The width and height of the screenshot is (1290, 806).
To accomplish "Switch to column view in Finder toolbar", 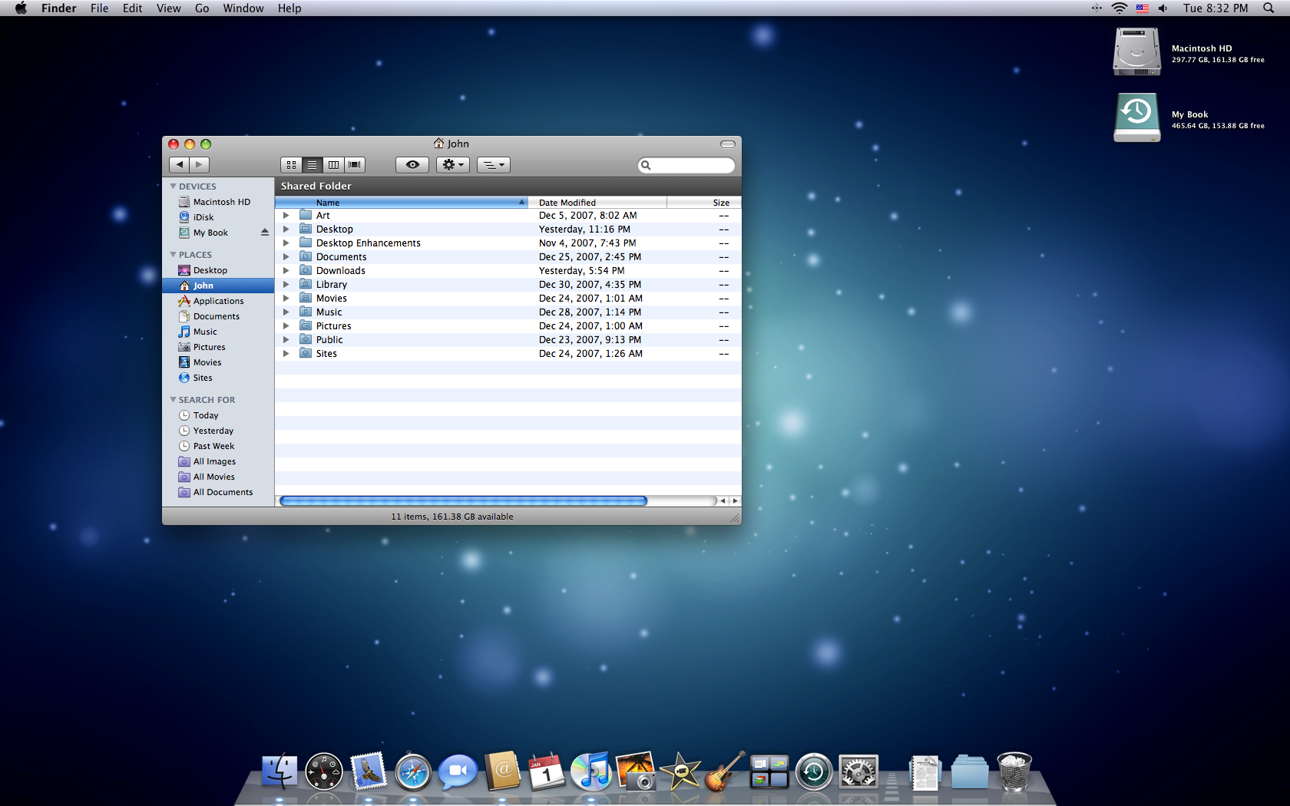I will point(333,165).
